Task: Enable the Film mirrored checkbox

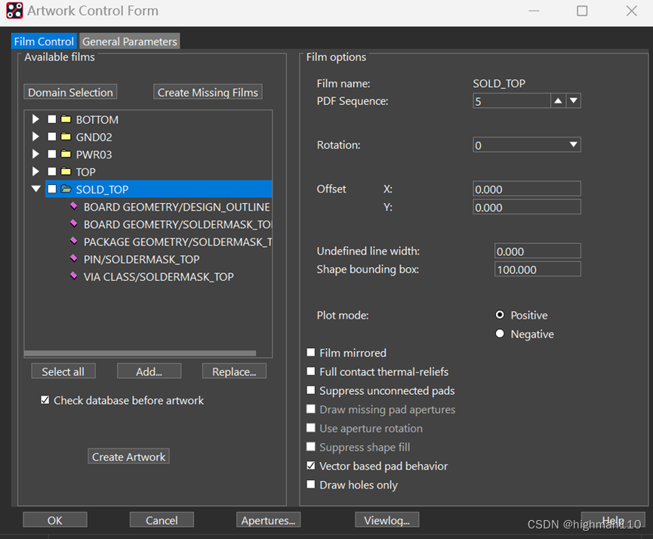Action: pos(311,353)
